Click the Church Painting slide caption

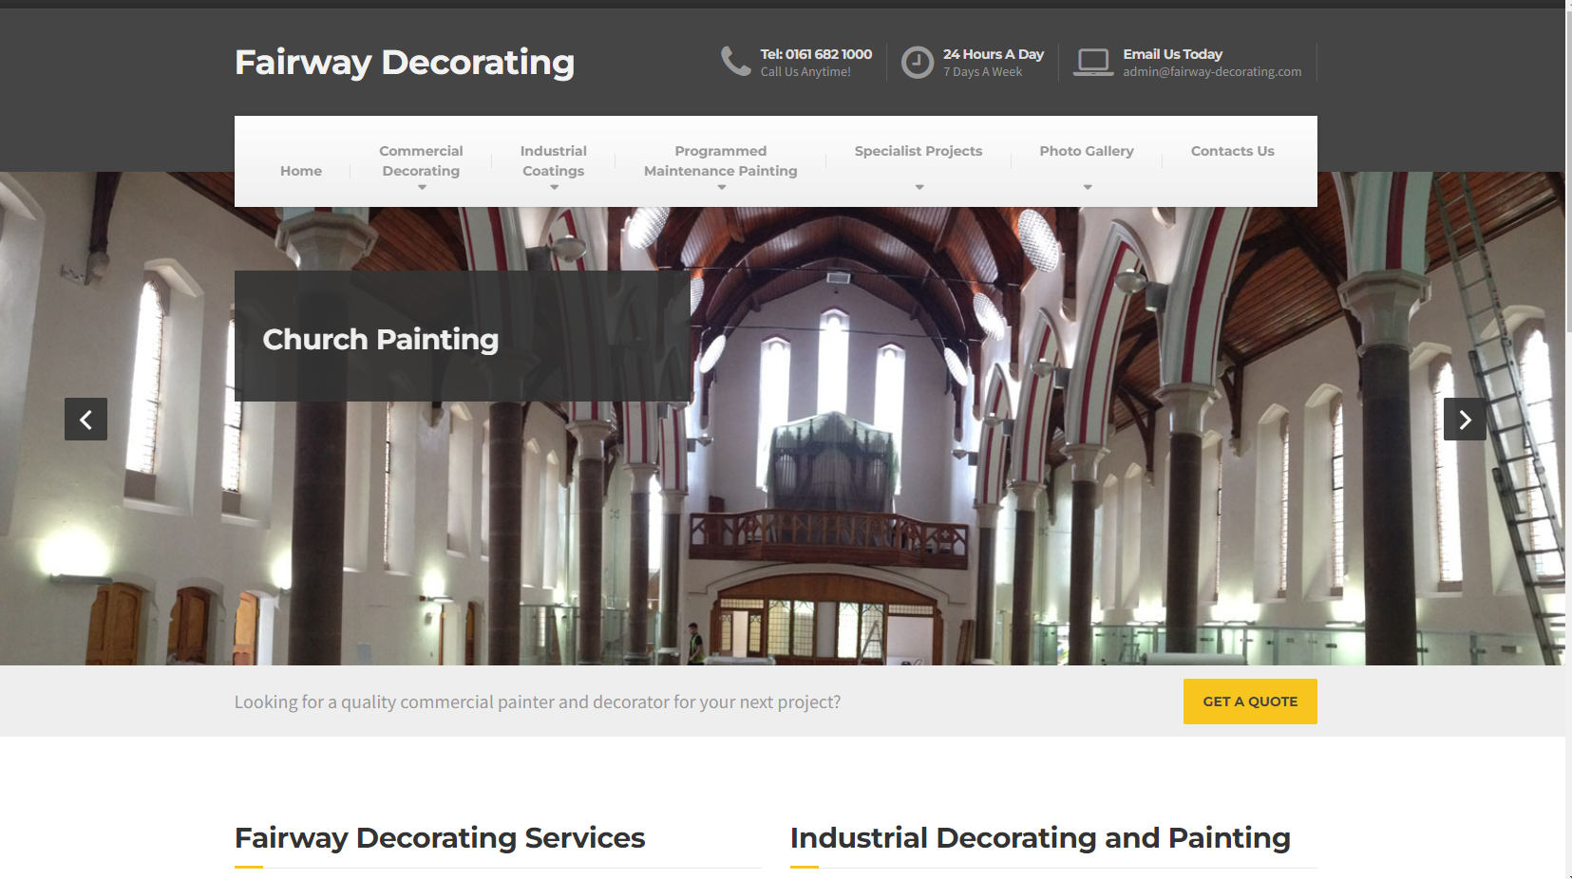pos(380,339)
